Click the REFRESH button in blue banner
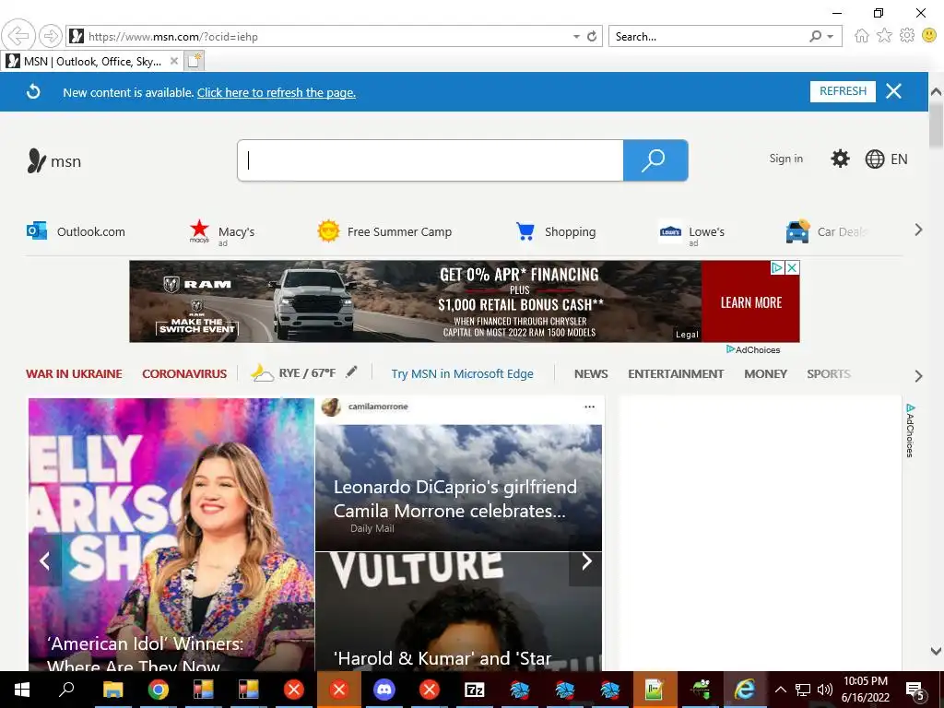The height and width of the screenshot is (708, 944). pos(843,91)
